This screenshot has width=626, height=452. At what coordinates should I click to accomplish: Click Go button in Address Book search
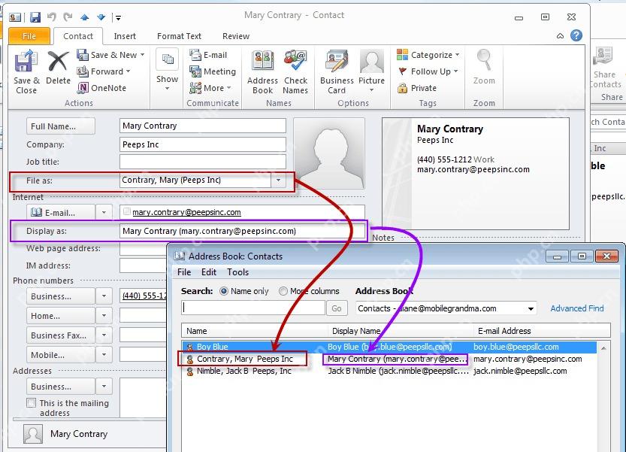[337, 308]
